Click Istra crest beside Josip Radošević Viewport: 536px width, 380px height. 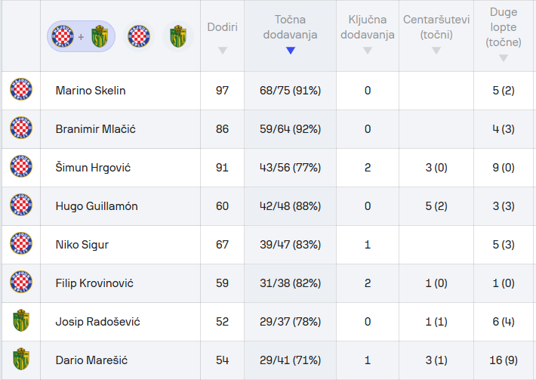[20, 322]
